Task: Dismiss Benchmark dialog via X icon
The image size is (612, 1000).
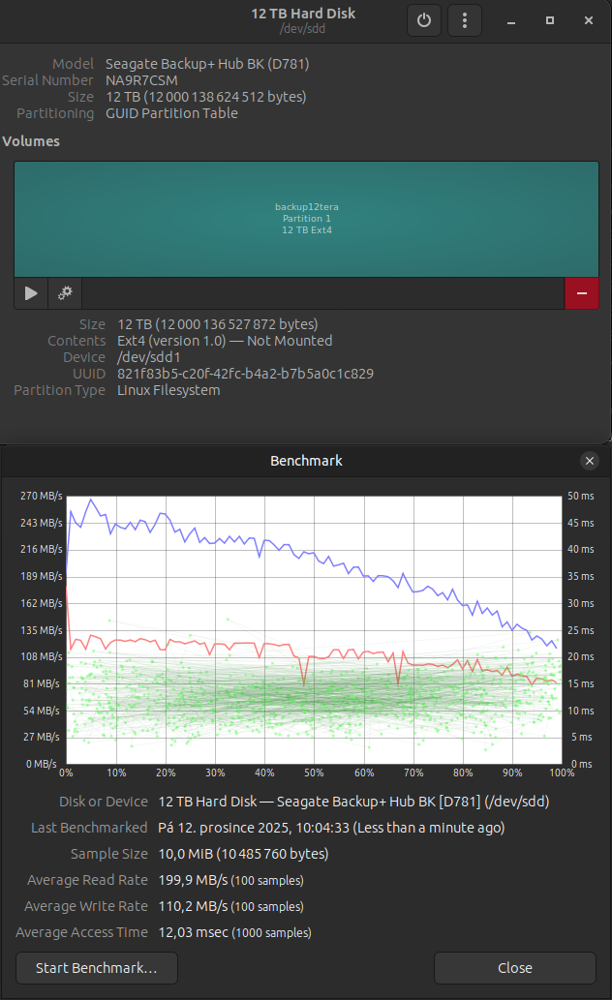Action: coord(589,461)
